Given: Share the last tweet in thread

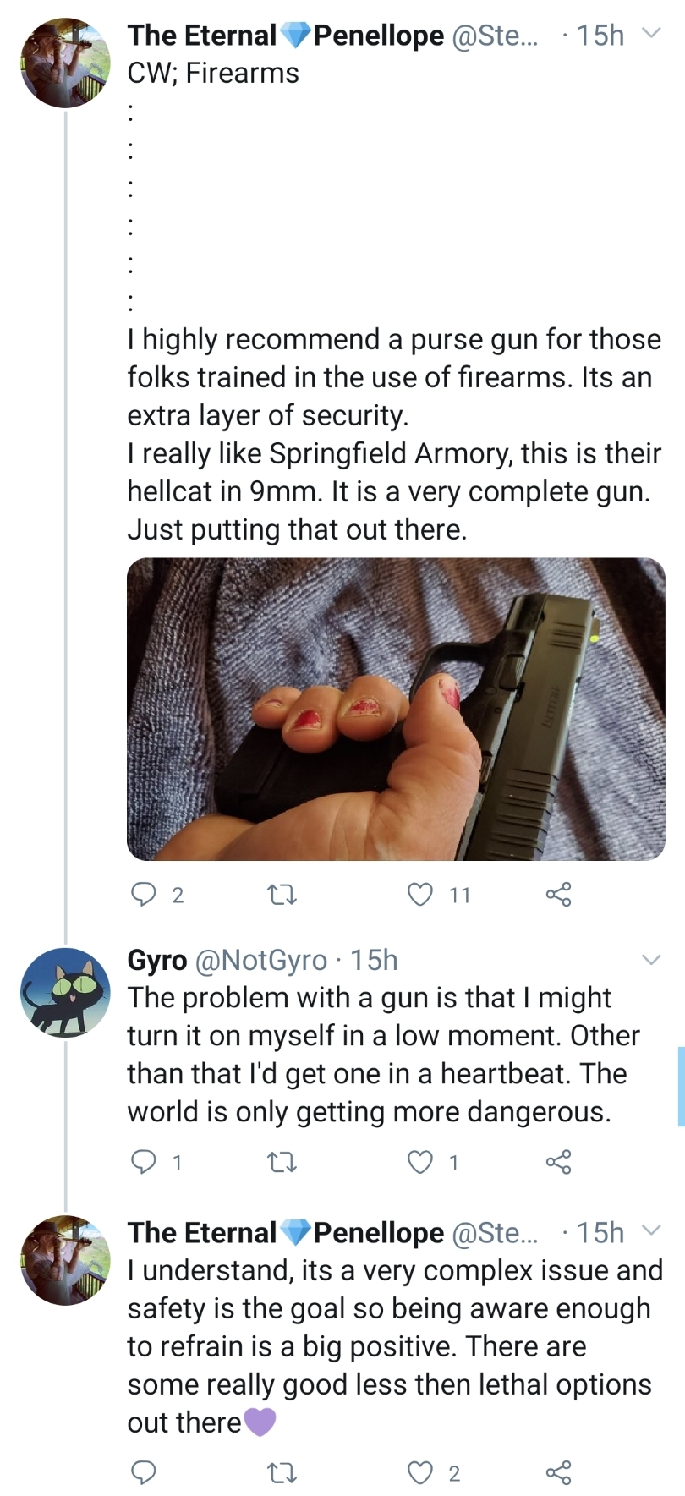Looking at the screenshot, I should point(559,1473).
